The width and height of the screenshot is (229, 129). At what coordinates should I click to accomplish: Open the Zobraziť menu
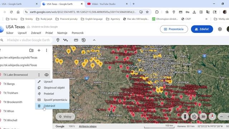pyautogui.click(x=36, y=33)
